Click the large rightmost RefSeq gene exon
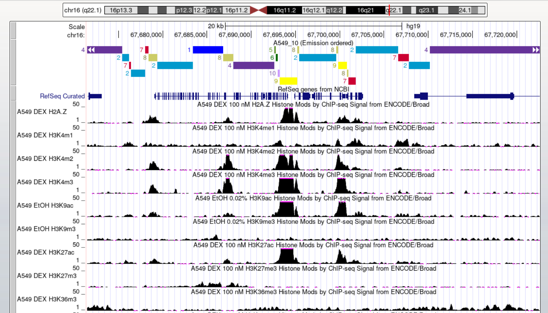 490,96
